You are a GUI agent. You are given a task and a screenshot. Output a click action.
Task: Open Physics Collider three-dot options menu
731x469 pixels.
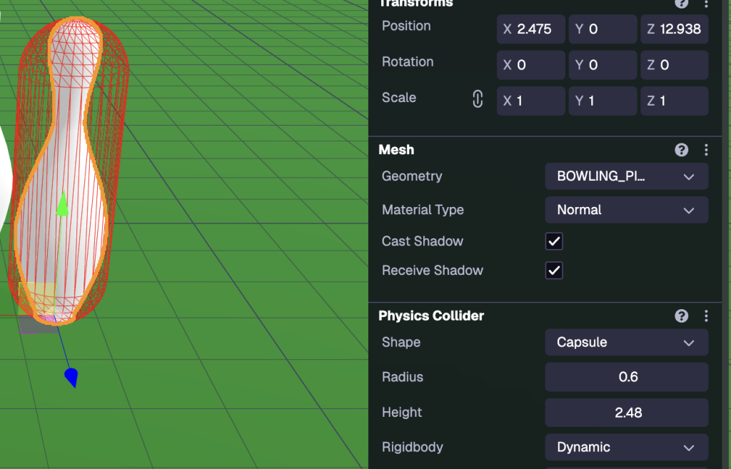coord(706,316)
